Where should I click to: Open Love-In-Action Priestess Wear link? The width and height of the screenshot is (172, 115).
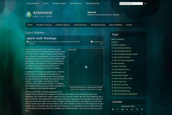126,54
